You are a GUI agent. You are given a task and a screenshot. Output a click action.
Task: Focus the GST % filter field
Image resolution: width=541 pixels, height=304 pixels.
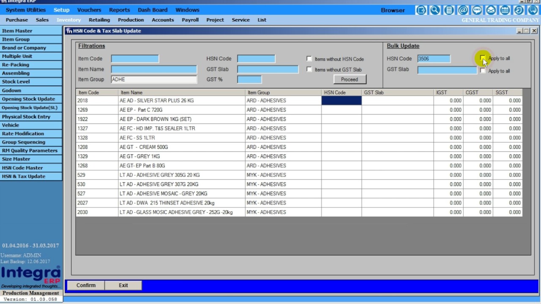249,79
